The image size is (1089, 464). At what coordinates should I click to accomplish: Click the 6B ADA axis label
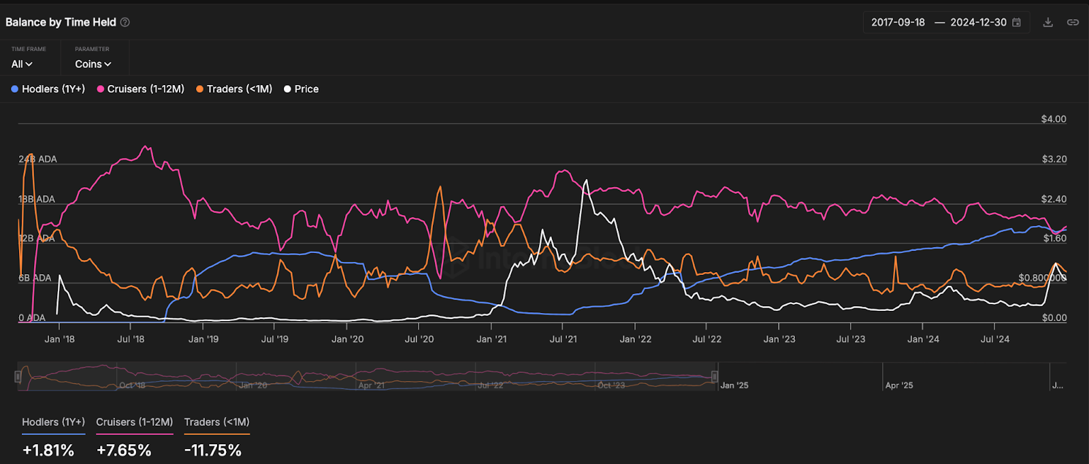pos(35,278)
